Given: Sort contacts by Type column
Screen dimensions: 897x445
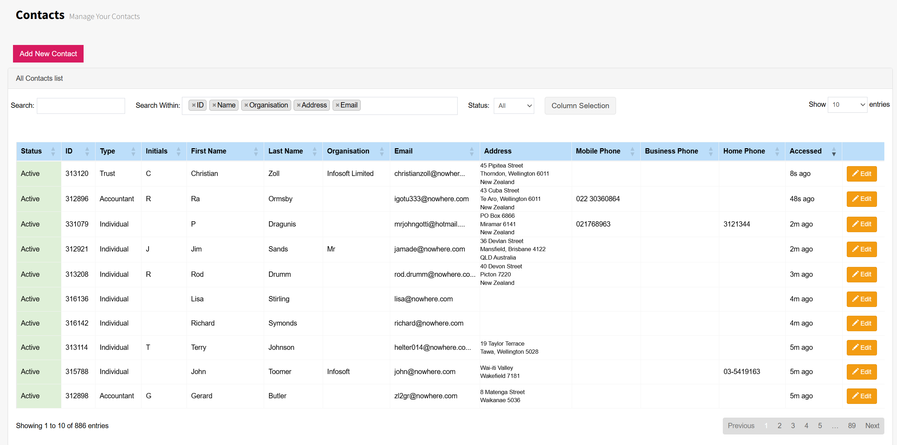Looking at the screenshot, I should [x=118, y=151].
